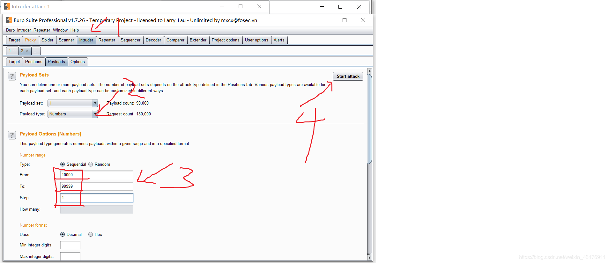Switch to the main Target tab
Screen dimensions: 608x263
coord(14,40)
